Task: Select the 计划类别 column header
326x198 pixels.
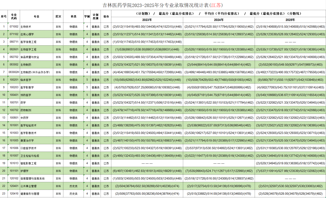Action: point(95,17)
